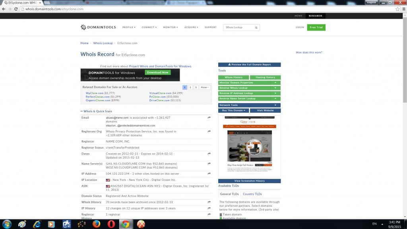This screenshot has height=229, width=407.
Task: Click the browser back arrow
Action: tap(4, 9)
